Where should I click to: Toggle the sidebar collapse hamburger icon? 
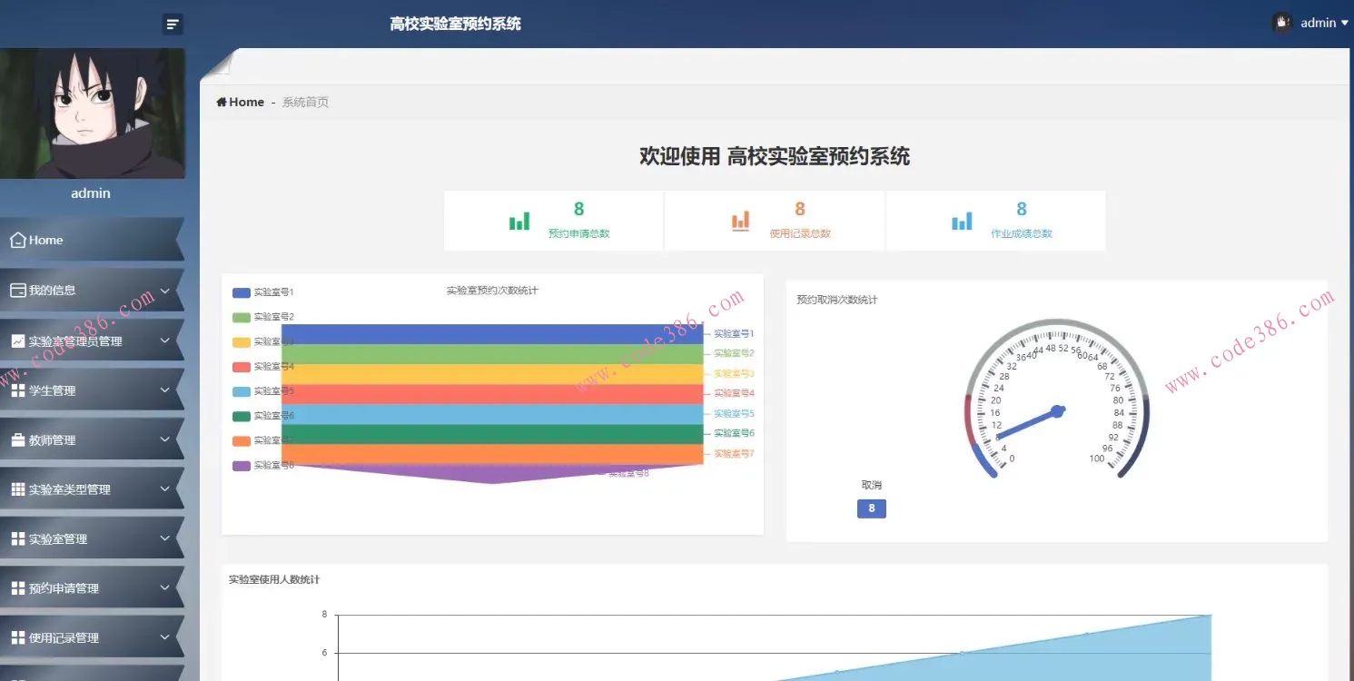173,25
